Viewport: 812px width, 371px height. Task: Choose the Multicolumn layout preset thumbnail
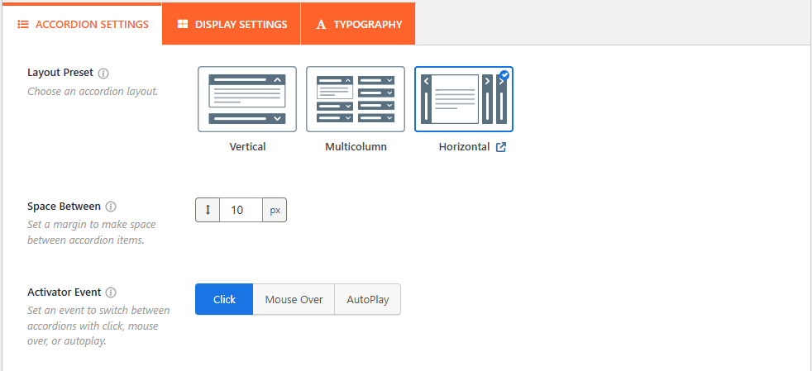[356, 99]
